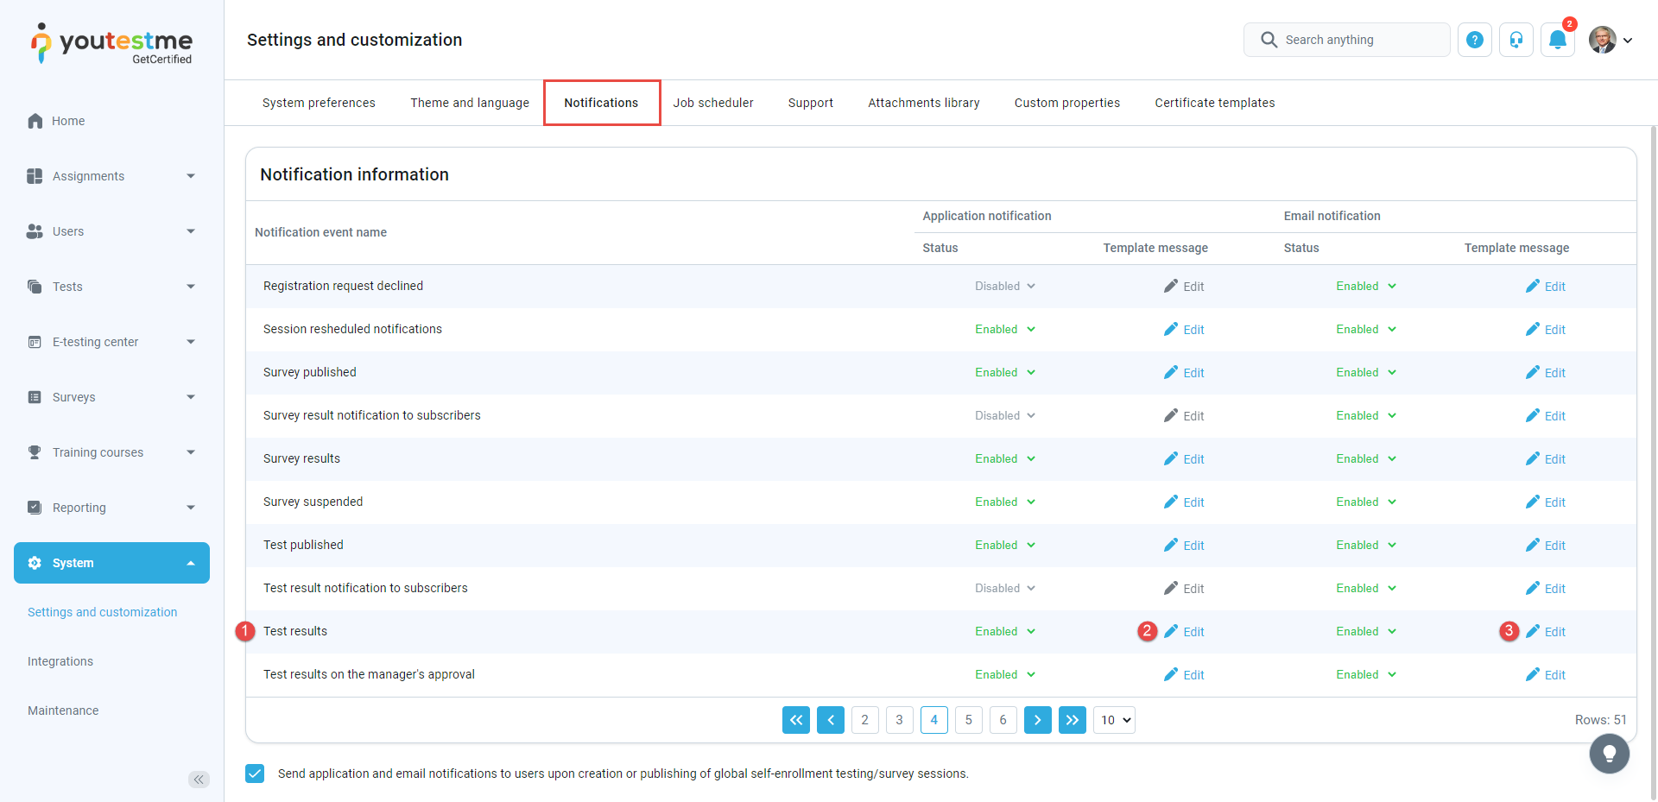Open application status dropdown for Registration request declined
The width and height of the screenshot is (1658, 802).
[x=1005, y=287]
